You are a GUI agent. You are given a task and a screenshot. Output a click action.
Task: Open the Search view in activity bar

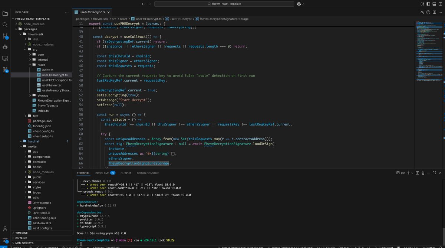[5, 25]
